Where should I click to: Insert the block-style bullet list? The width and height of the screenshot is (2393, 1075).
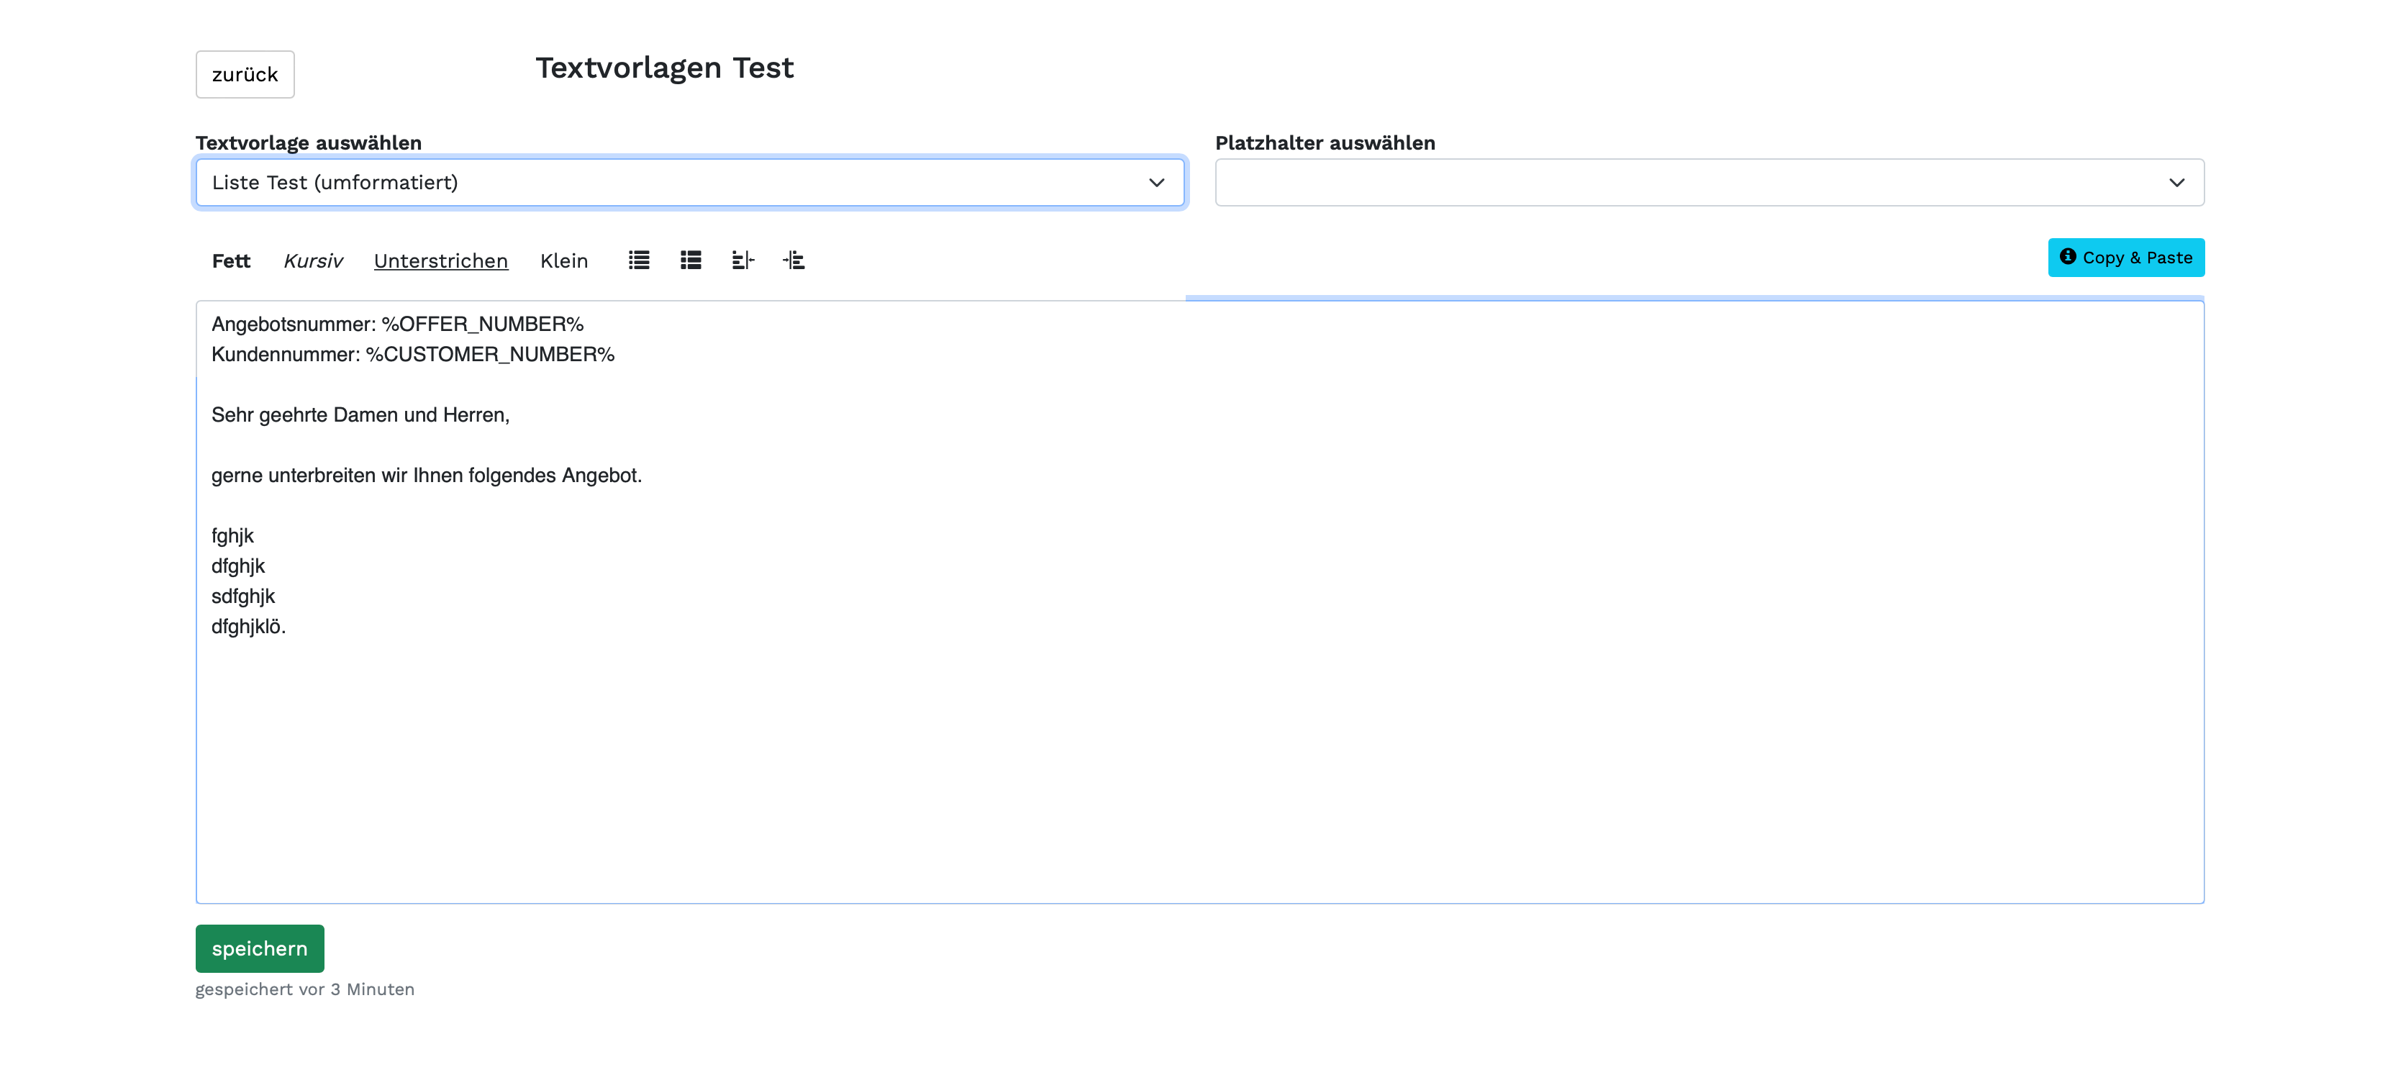coord(690,260)
